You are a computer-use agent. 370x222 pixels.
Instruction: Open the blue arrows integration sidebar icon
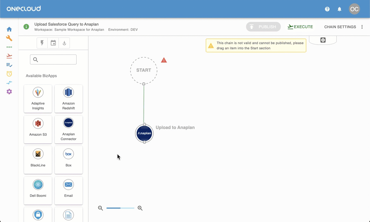tap(9, 83)
